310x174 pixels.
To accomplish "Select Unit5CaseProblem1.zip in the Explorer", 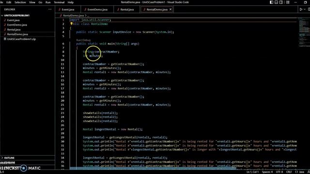I will tap(21, 39).
